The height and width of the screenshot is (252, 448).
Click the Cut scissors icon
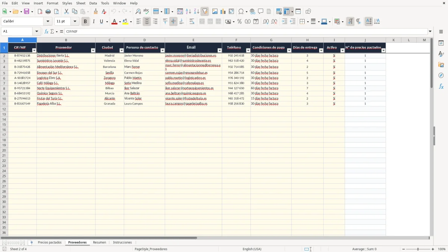click(66, 12)
